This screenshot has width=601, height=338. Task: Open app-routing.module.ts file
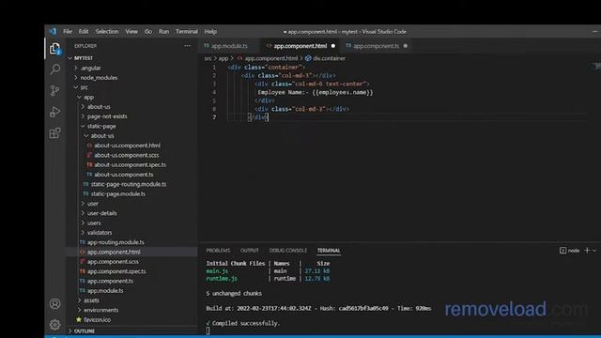[x=132, y=242]
